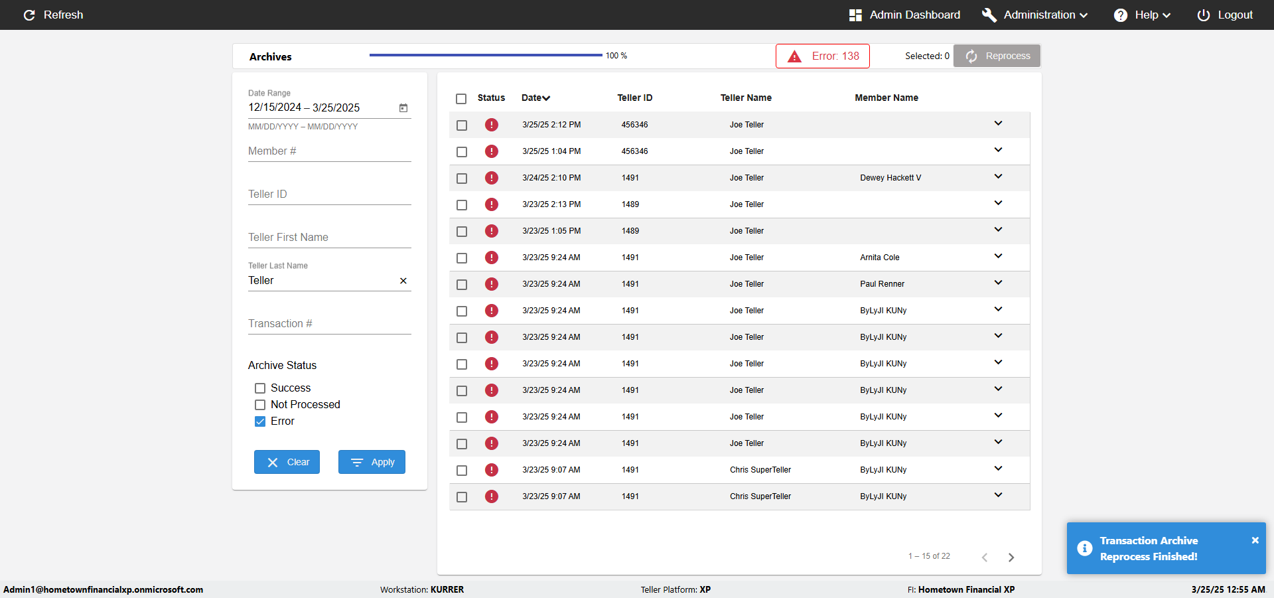Tick the Not Processed status checkbox
1274x598 pixels.
pos(260,405)
